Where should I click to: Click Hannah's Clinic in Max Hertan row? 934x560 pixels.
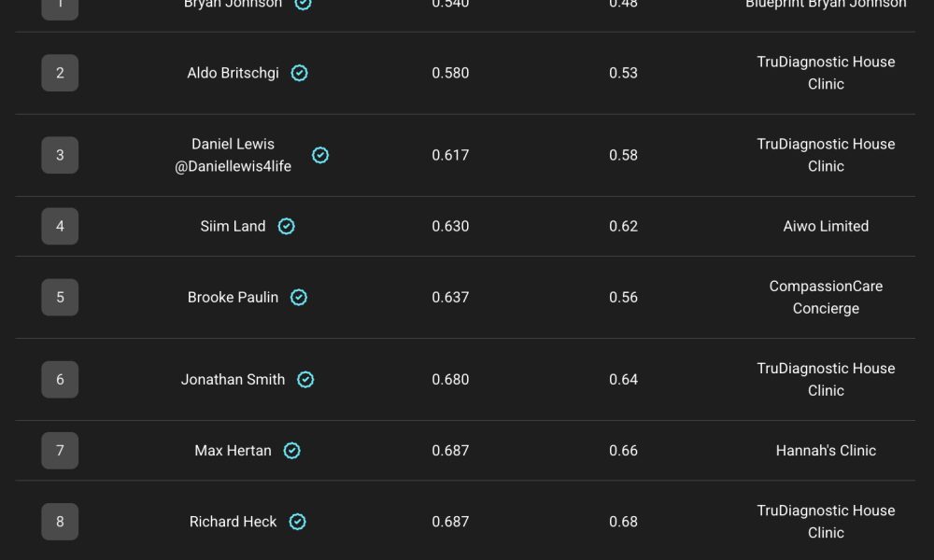(826, 450)
